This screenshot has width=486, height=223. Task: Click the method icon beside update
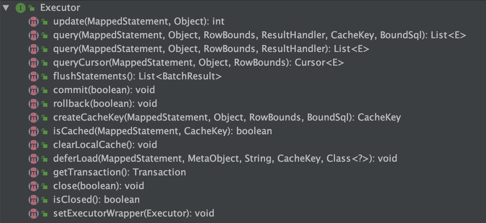coord(33,22)
